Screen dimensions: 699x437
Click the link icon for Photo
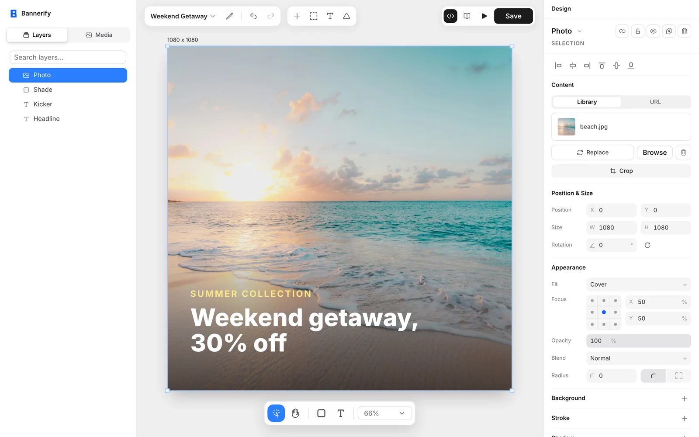click(x=622, y=31)
